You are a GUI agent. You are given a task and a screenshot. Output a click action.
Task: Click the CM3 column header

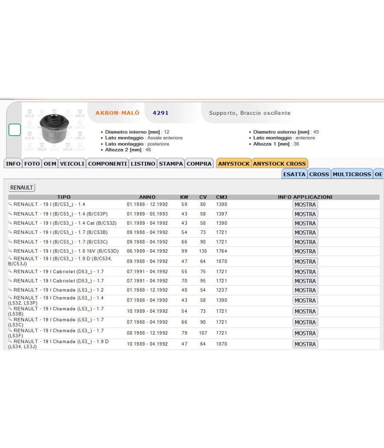point(222,197)
